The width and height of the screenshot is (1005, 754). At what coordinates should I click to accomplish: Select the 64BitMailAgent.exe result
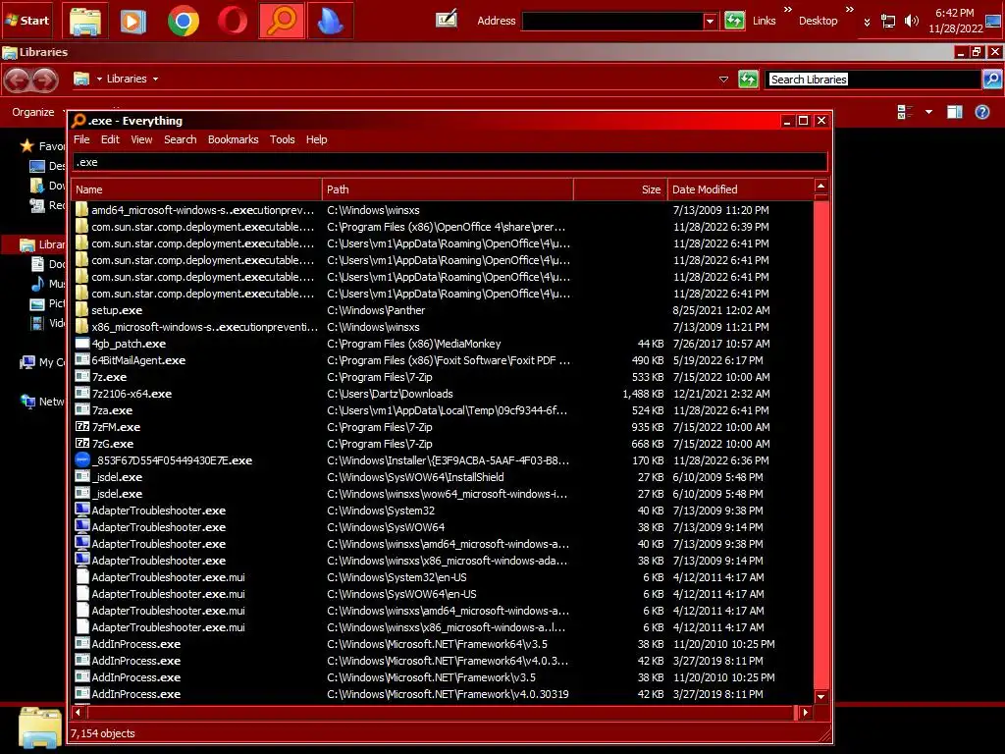click(443, 359)
